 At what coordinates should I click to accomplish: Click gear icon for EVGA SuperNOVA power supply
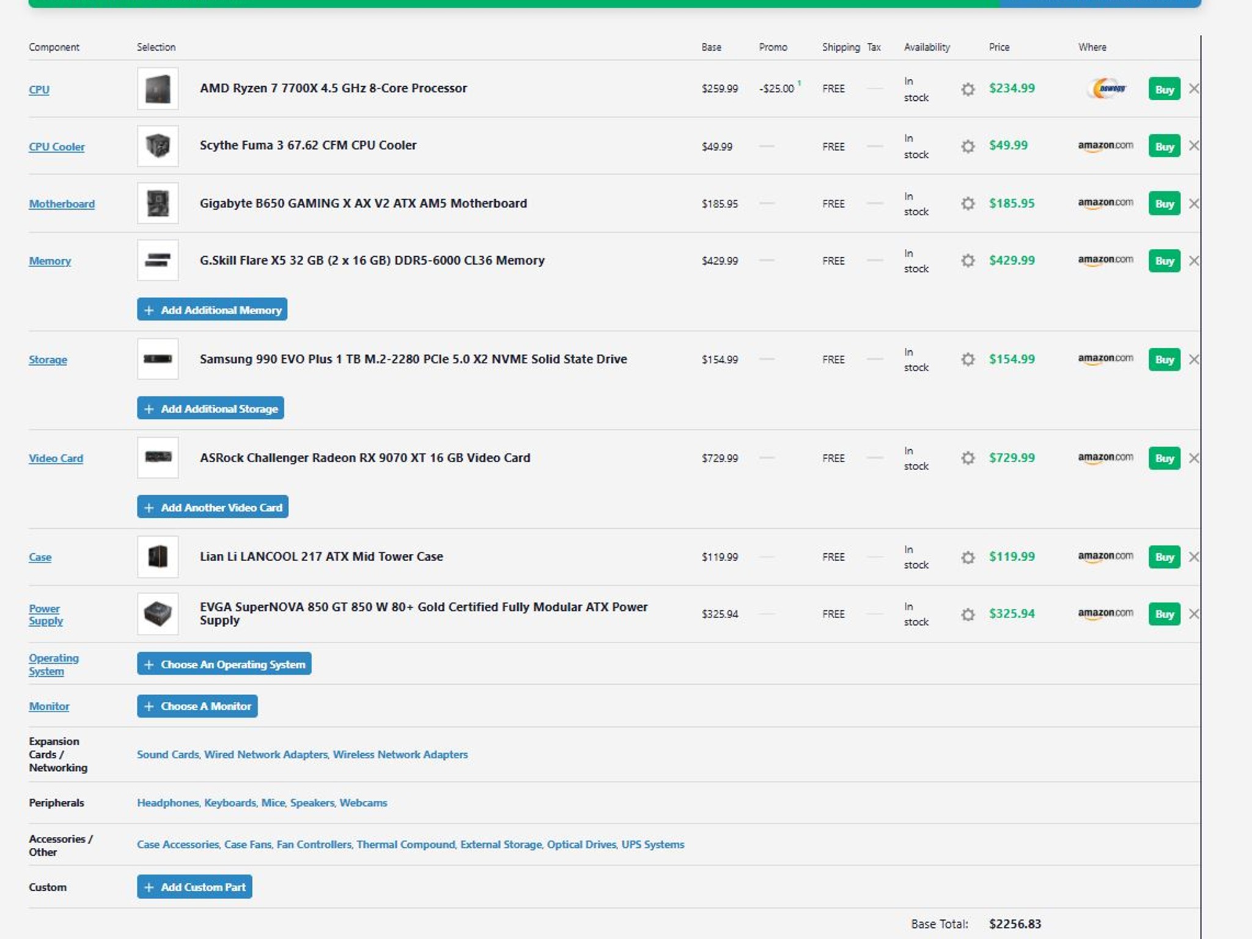coord(967,614)
